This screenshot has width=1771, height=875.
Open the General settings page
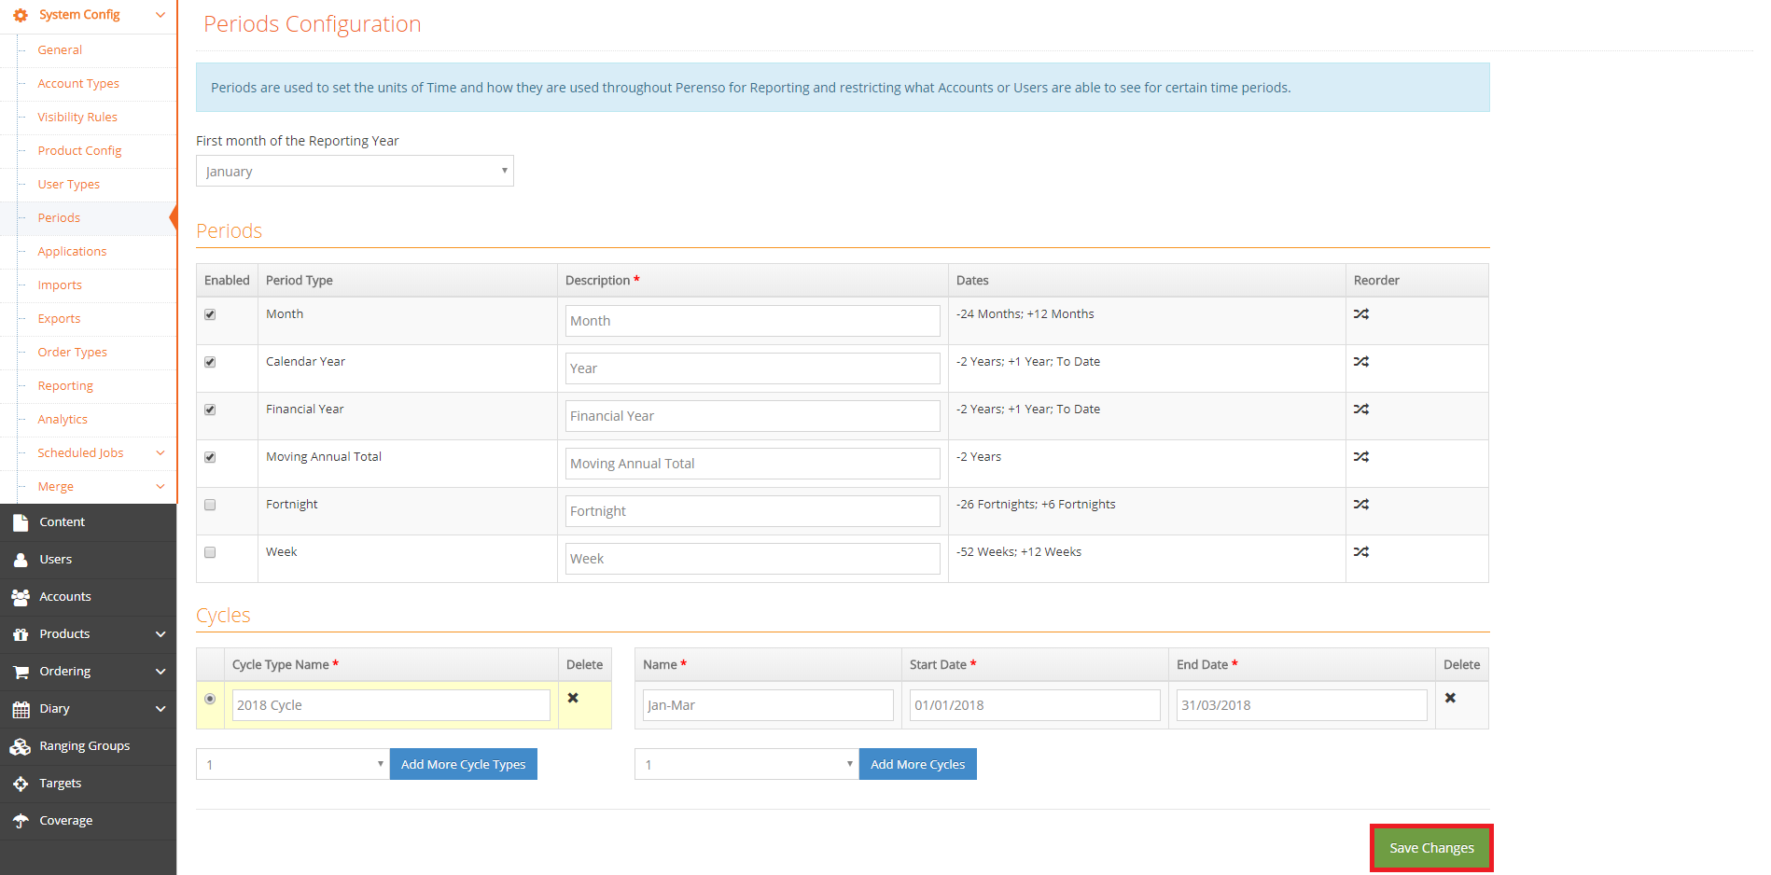[x=60, y=50]
